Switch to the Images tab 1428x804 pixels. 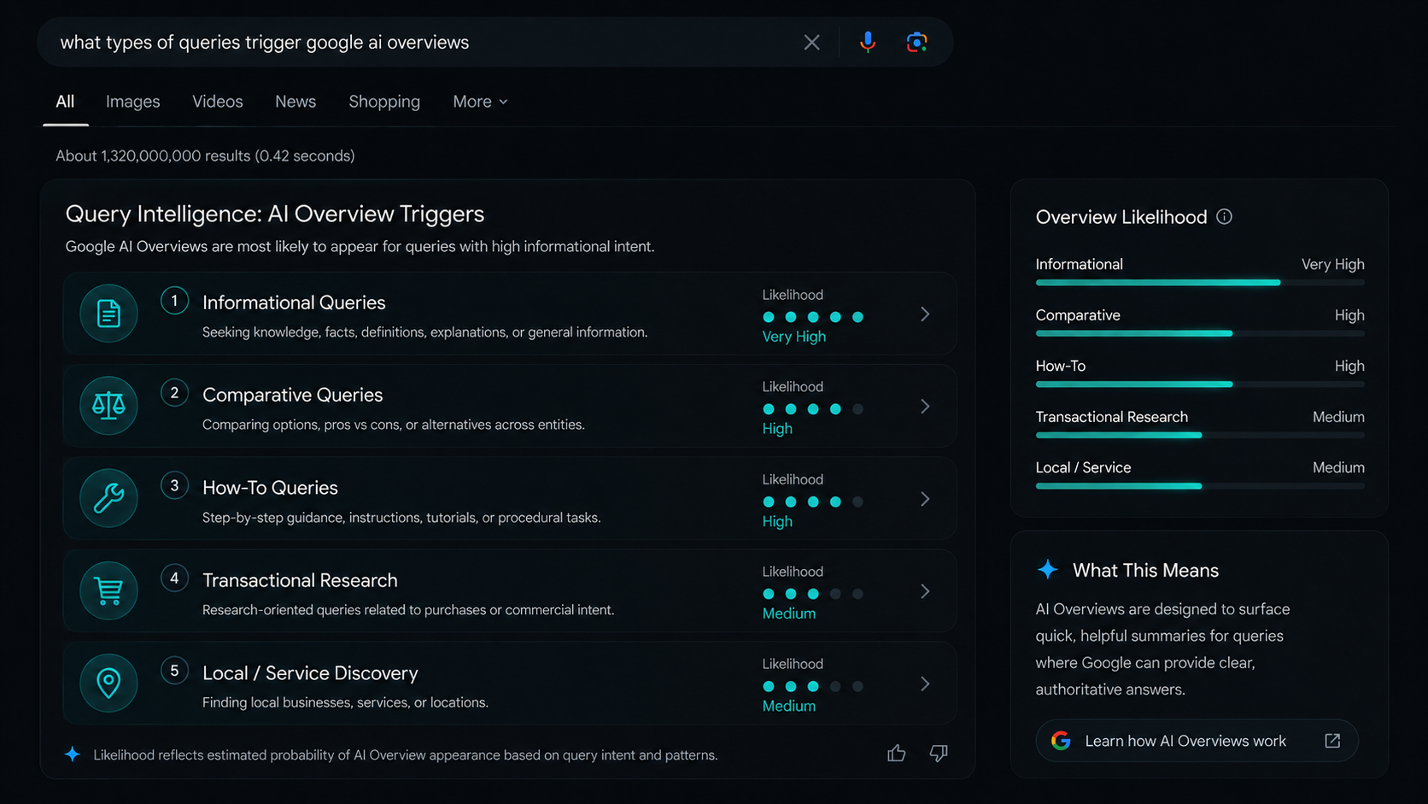(x=132, y=102)
